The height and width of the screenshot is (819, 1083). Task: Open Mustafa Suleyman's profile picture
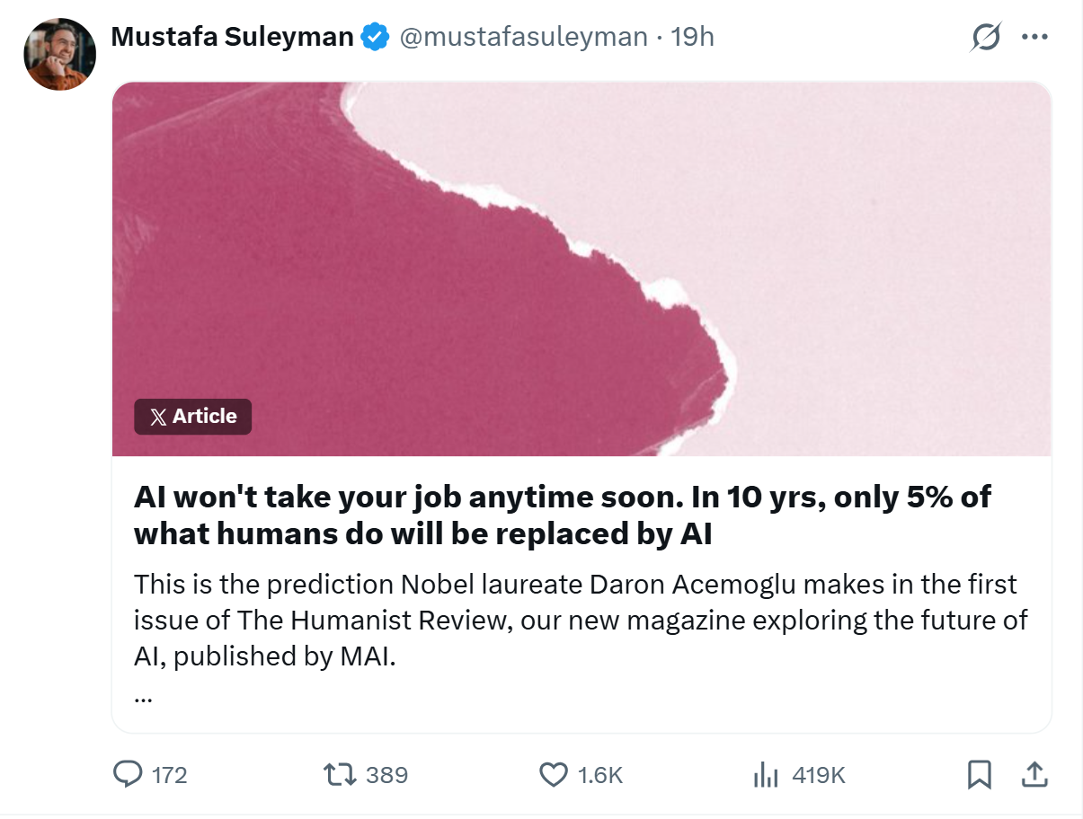[59, 54]
